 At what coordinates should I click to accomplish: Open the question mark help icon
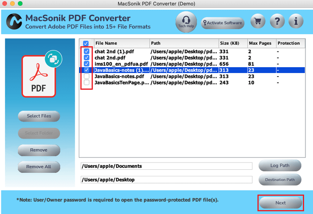[x=277, y=21]
